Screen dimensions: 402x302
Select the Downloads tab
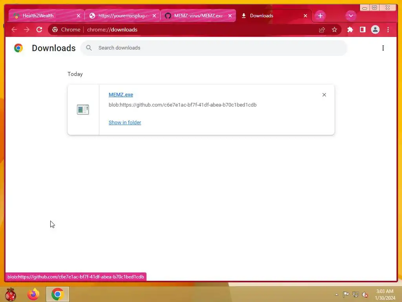click(273, 16)
